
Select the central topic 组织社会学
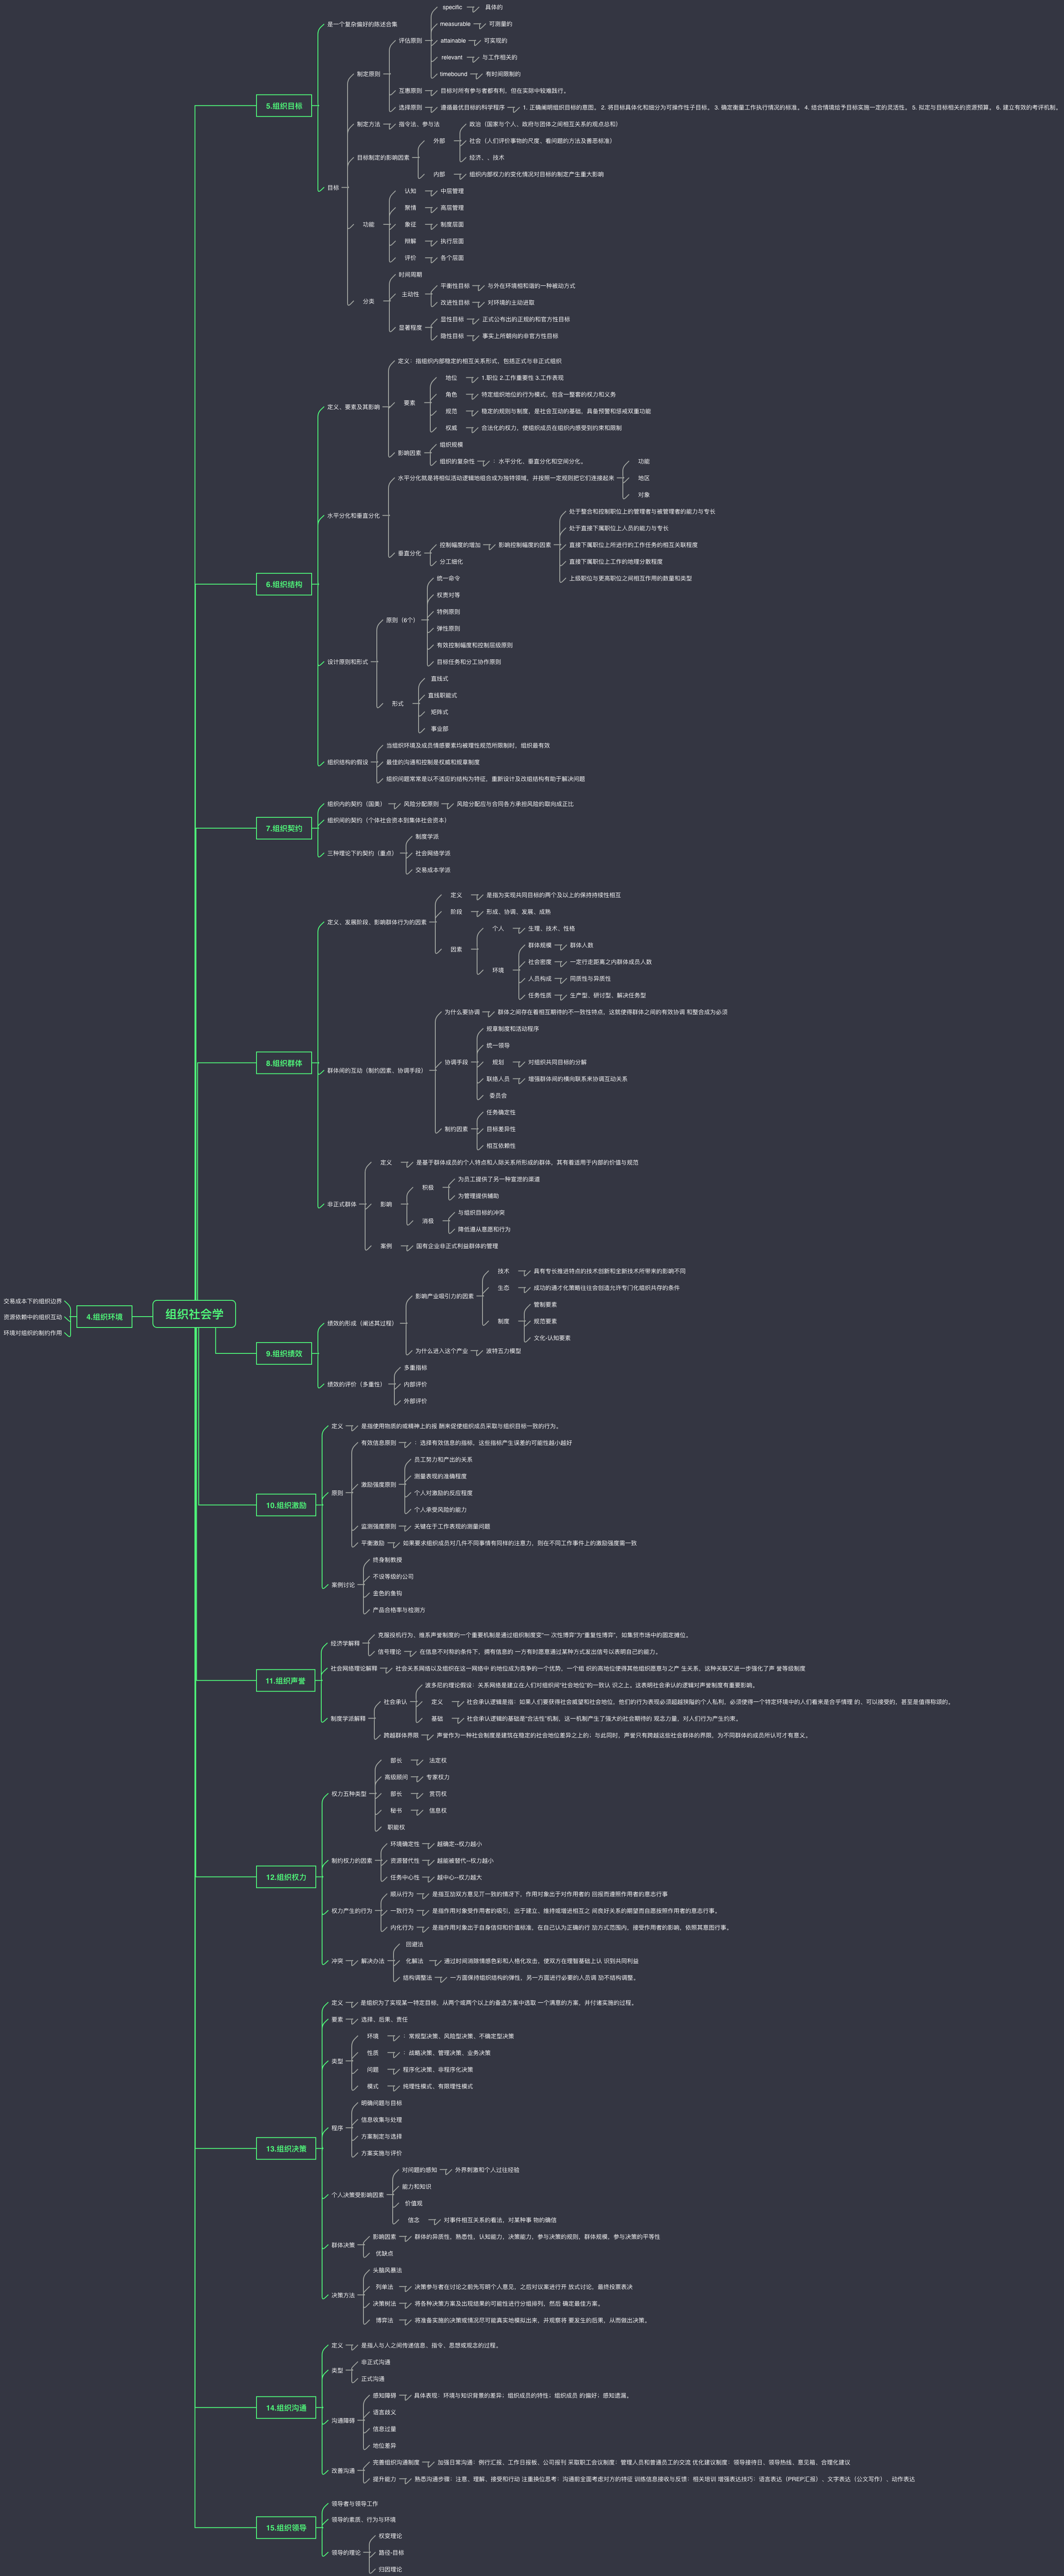pyautogui.click(x=194, y=1314)
